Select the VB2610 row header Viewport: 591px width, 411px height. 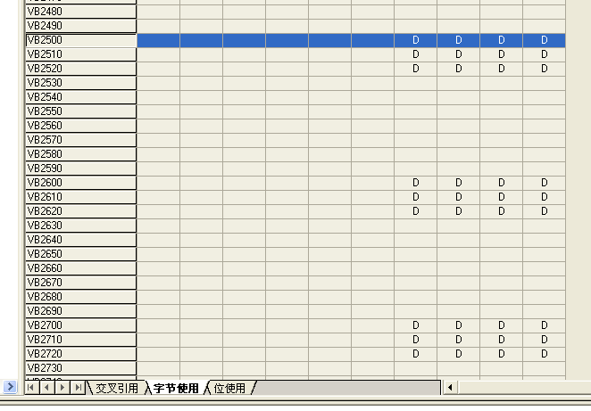(x=80, y=197)
